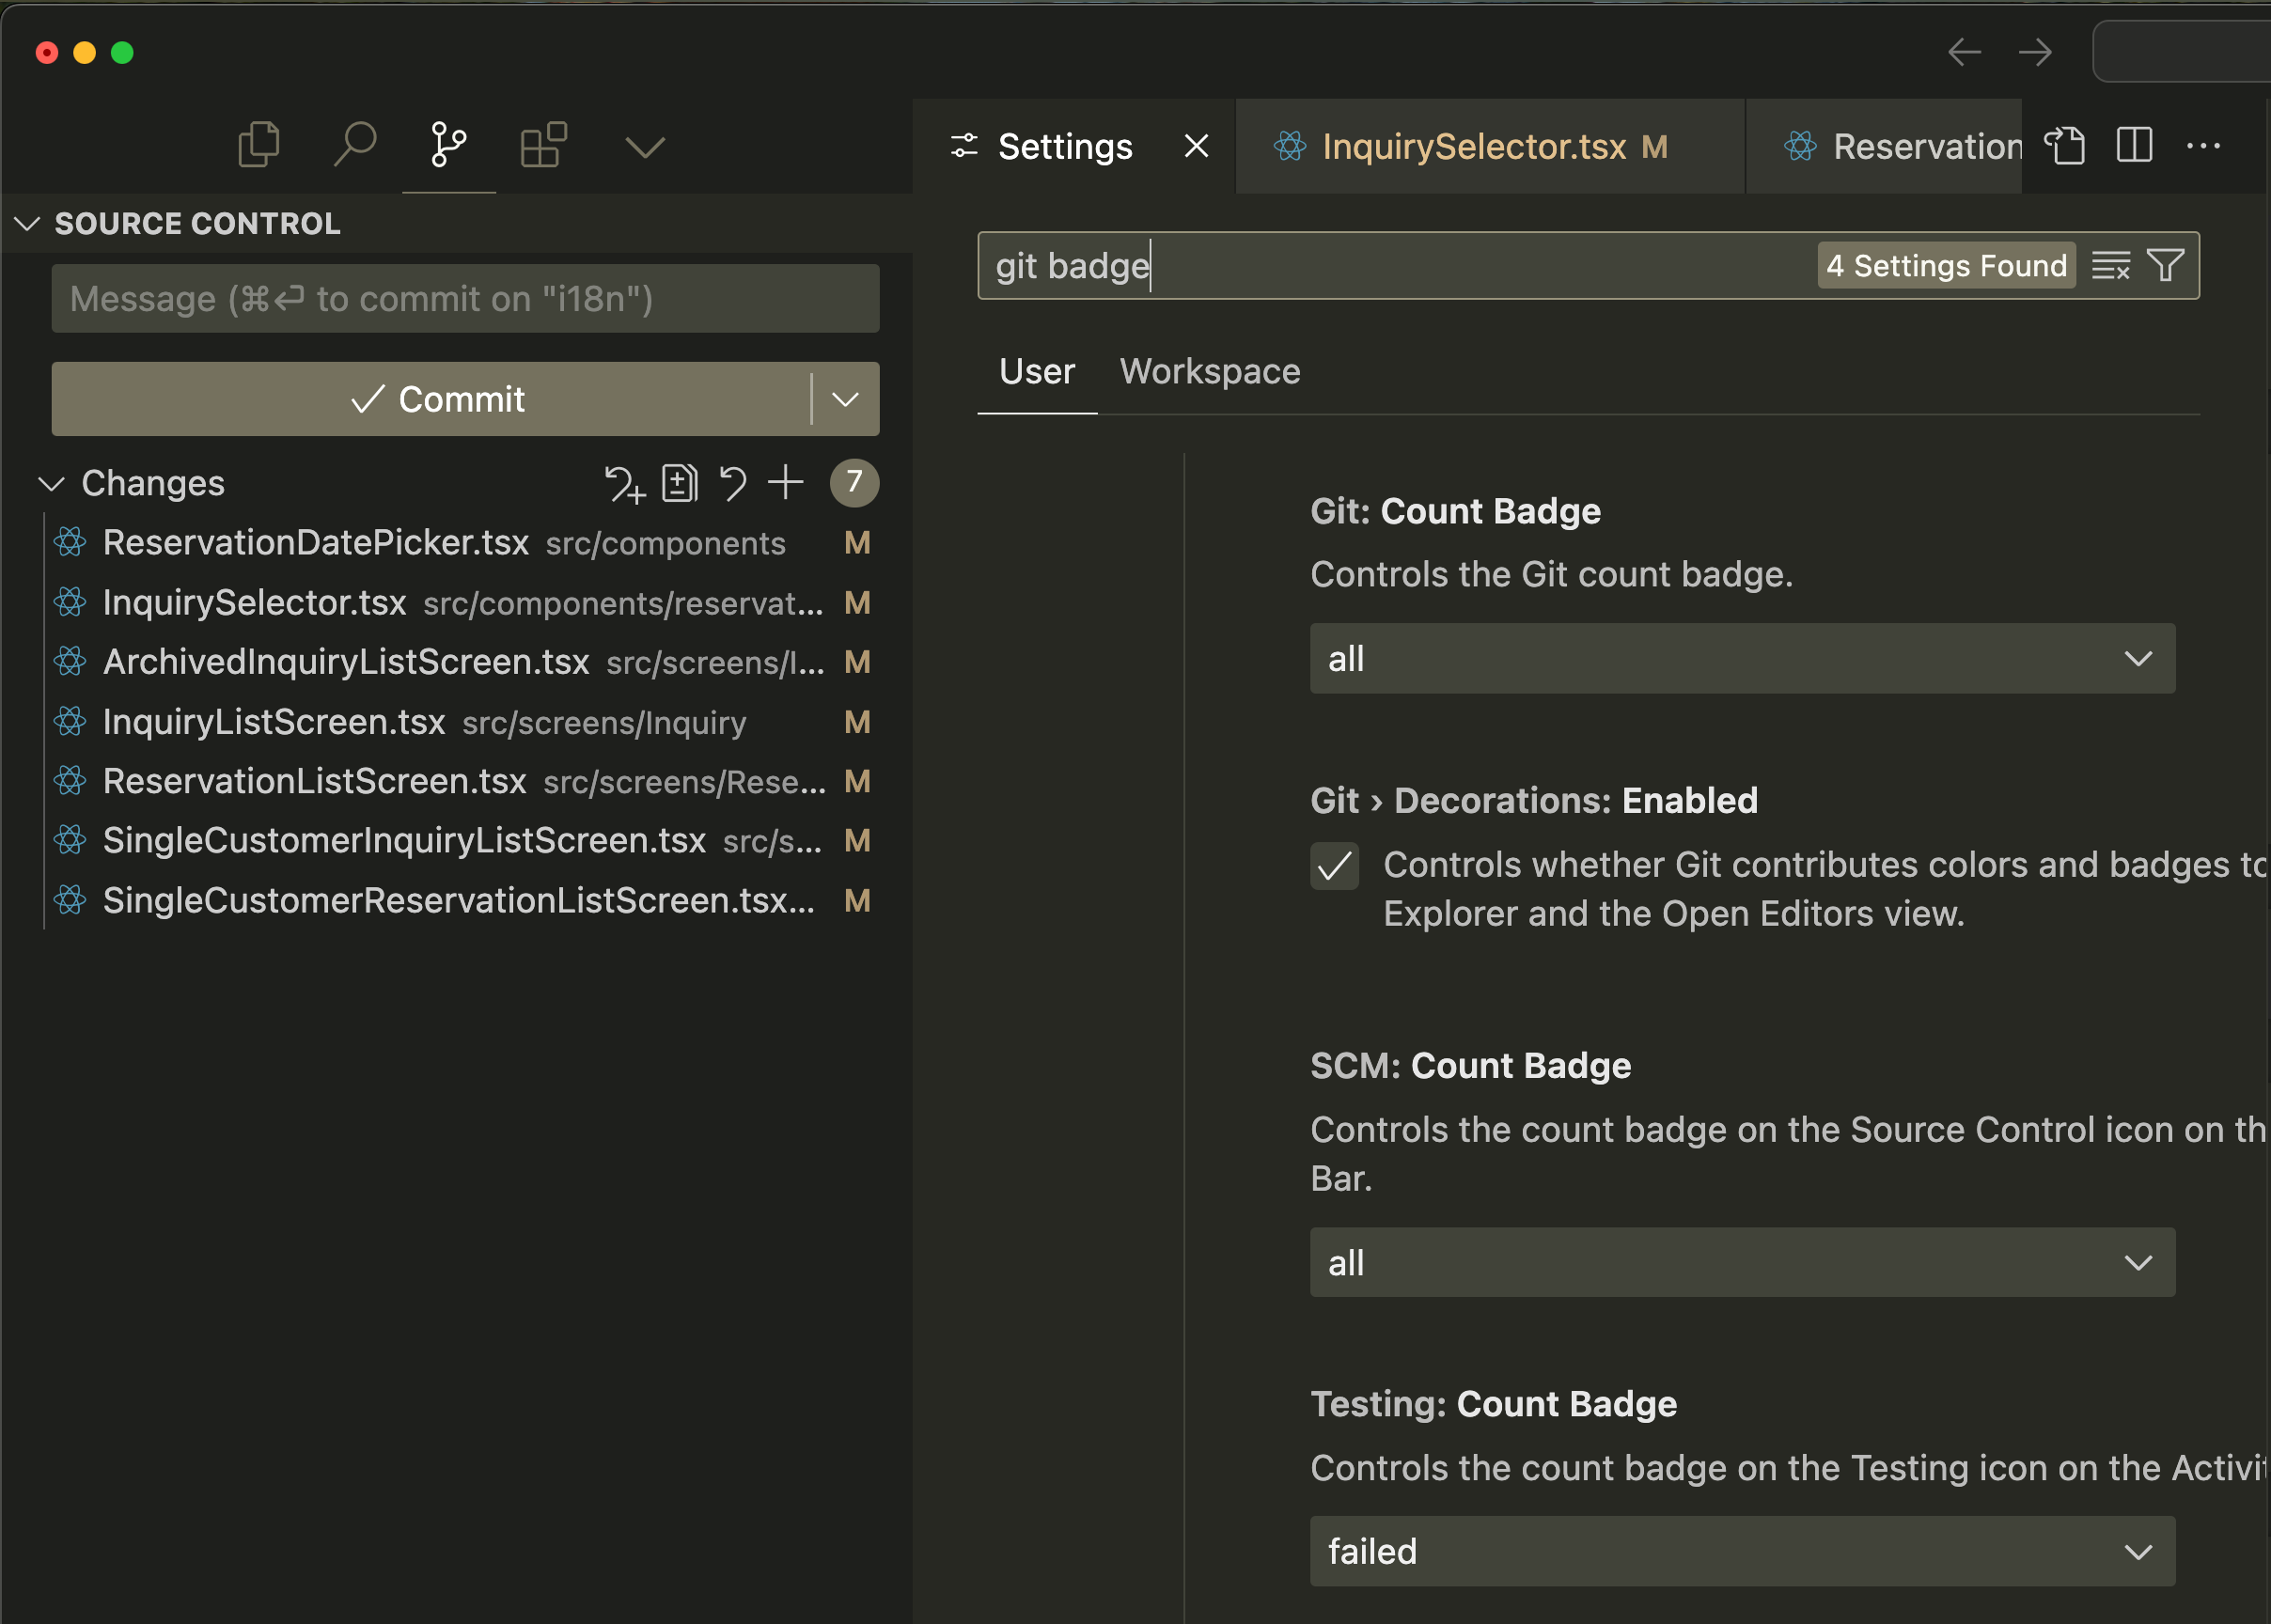Image resolution: width=2271 pixels, height=1624 pixels.
Task: Click the Commit button
Action: coord(435,400)
